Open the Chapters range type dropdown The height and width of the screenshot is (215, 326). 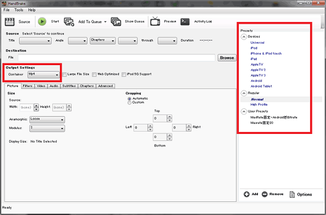[x=103, y=41]
